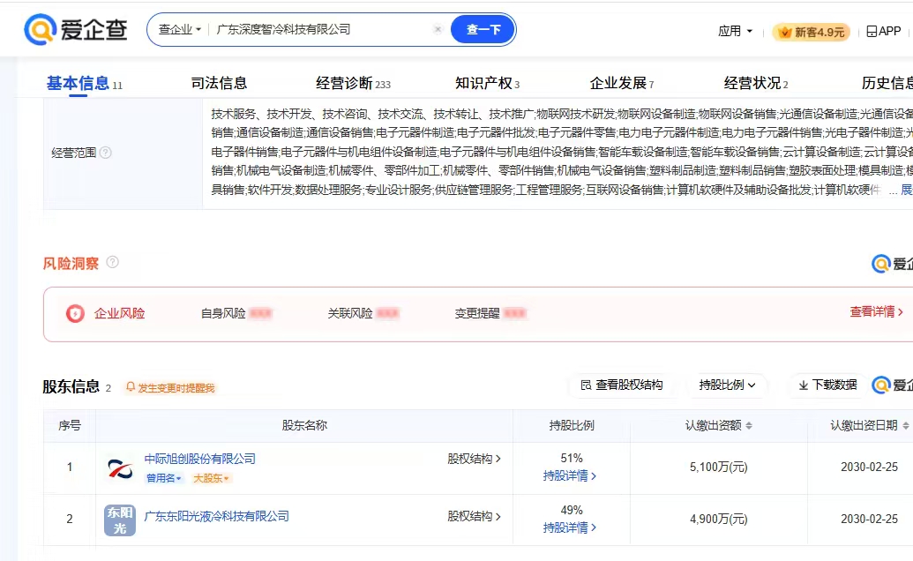The image size is (913, 561).
Task: Click the 爱企查 logo
Action: point(76,29)
